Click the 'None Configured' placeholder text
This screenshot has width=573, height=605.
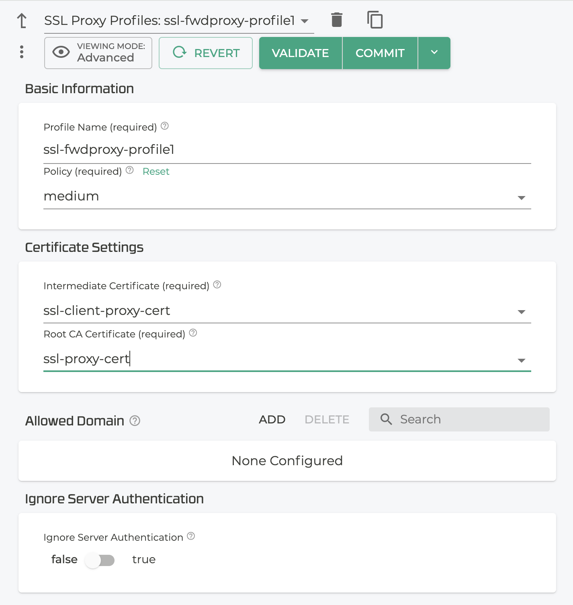(x=287, y=461)
